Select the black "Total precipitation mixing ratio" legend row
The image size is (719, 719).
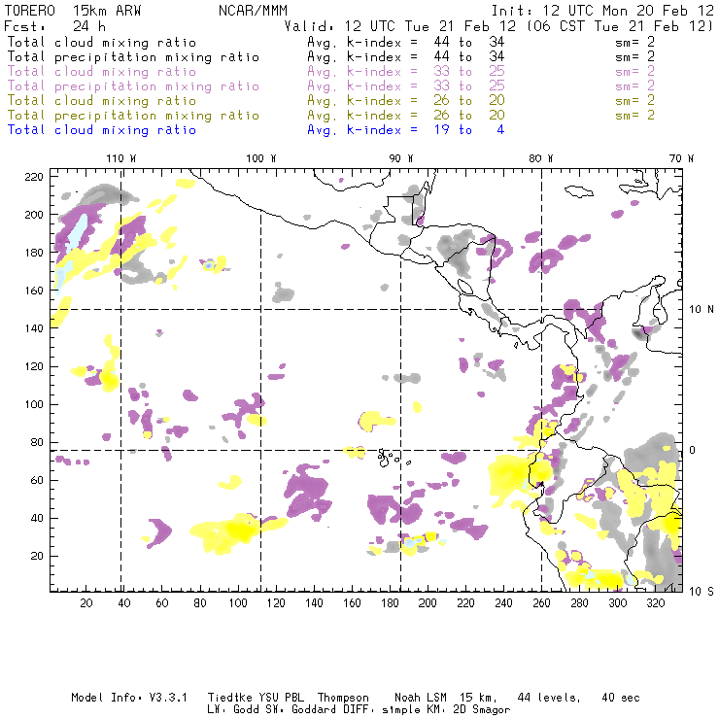[133, 57]
